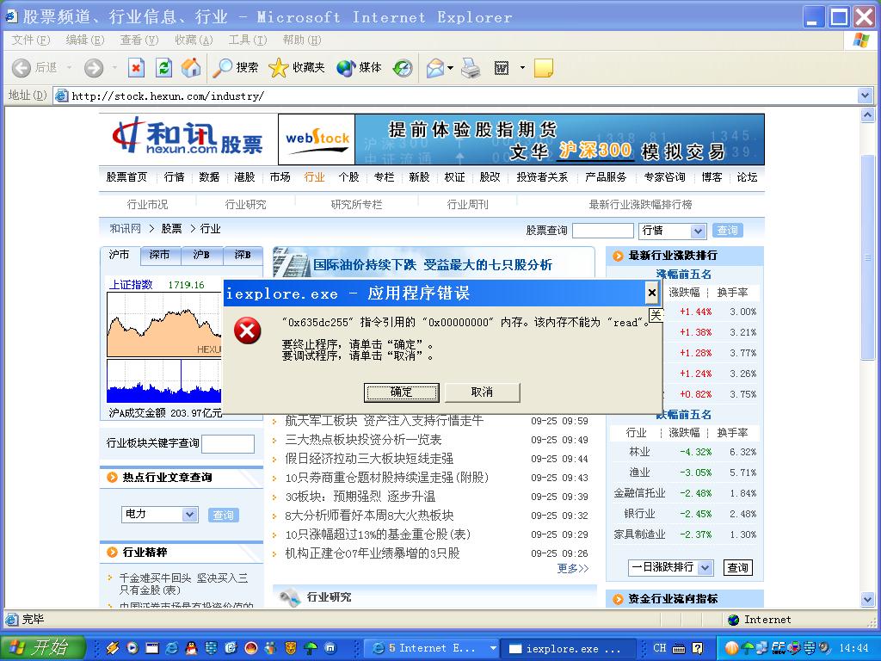Open the 行业研究 sub-navigation link
Screen dimensions: 881x661
click(245, 205)
